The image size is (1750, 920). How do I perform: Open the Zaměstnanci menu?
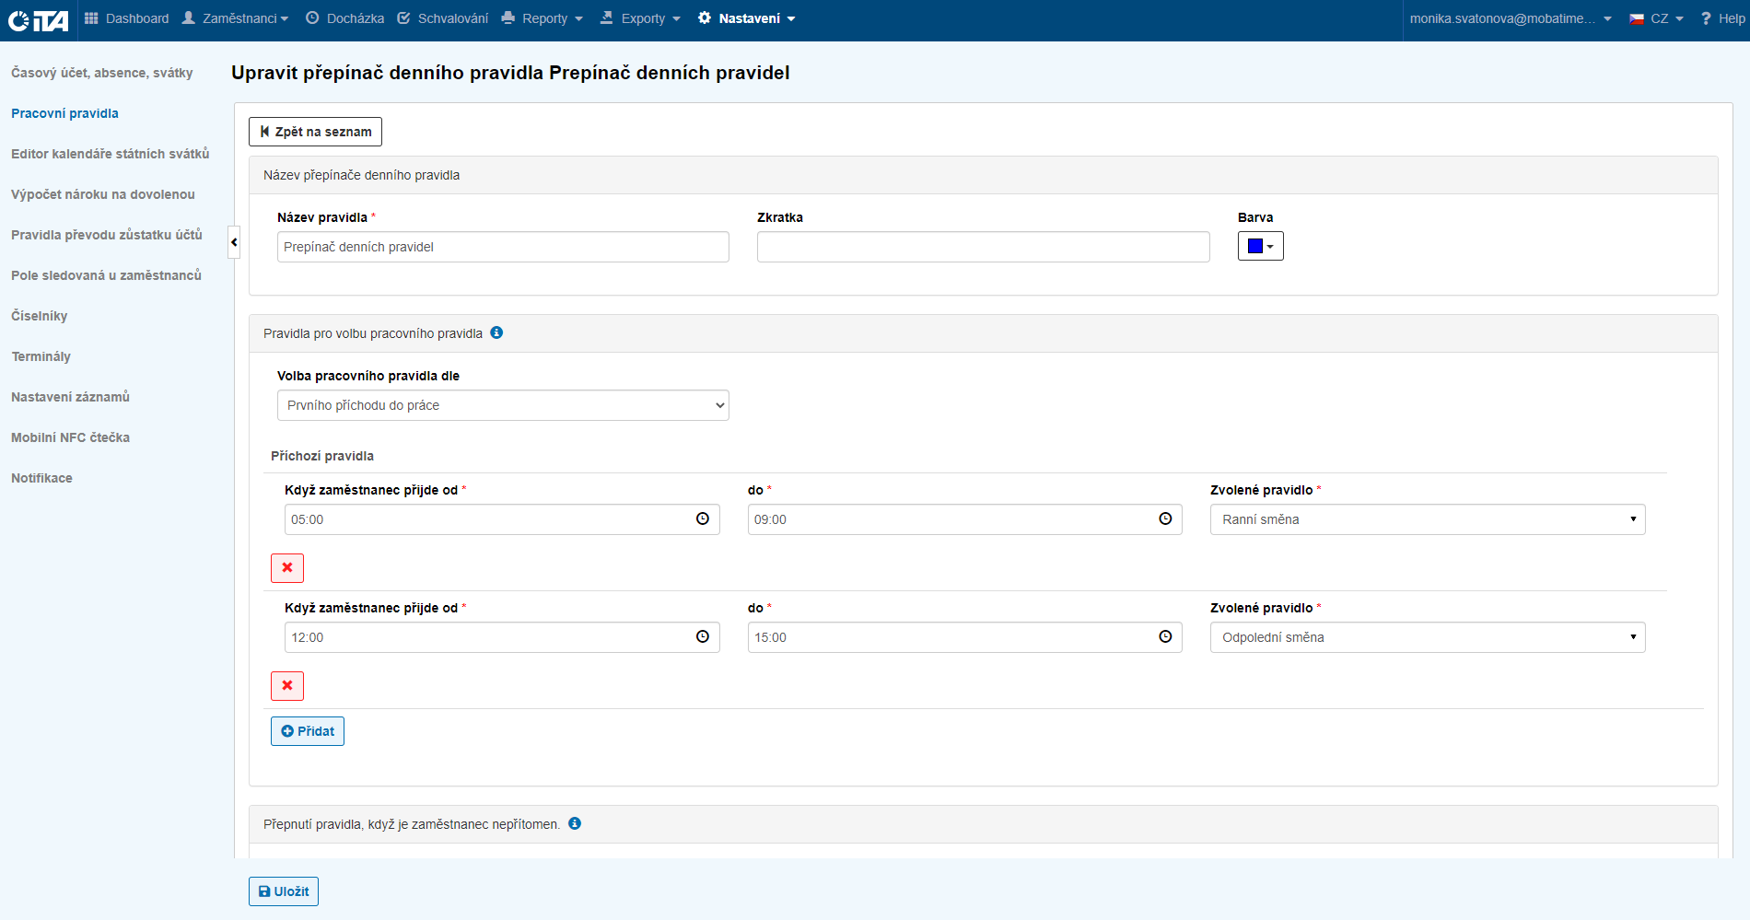pos(237,18)
